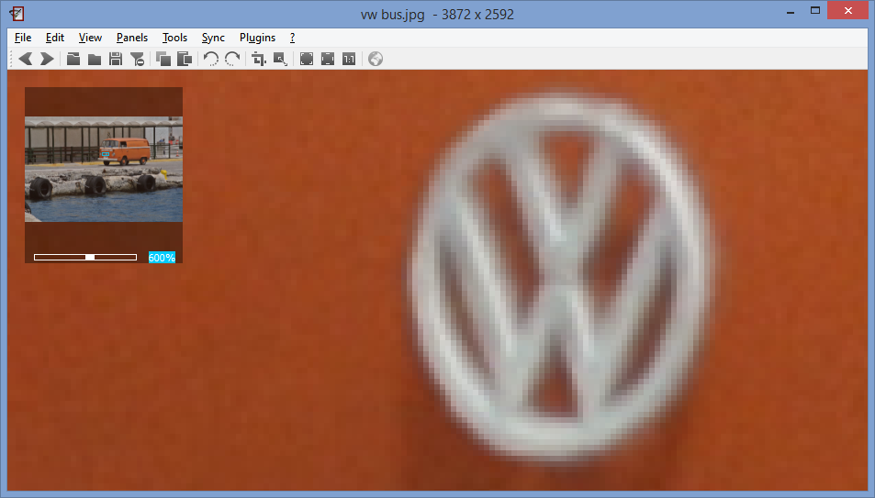875x498 pixels.
Task: Click the paste icon in toolbar
Action: 185,59
